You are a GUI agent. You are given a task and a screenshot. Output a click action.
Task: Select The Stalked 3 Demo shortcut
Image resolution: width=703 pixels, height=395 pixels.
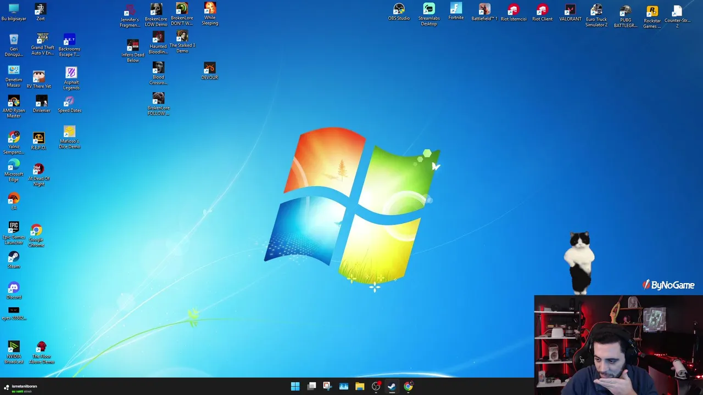click(182, 42)
